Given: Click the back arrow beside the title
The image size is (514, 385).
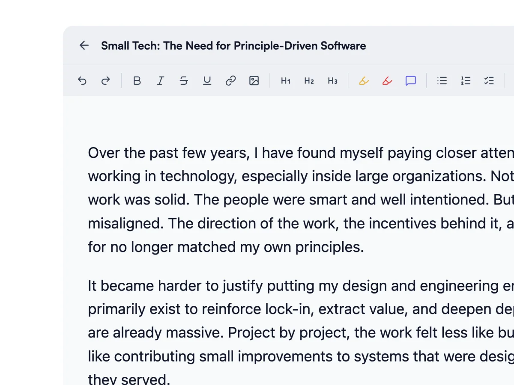Looking at the screenshot, I should pyautogui.click(x=84, y=45).
